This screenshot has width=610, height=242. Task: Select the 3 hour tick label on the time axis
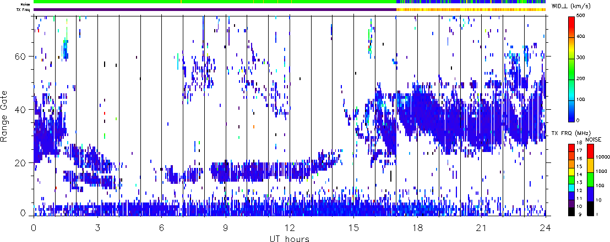tap(97, 228)
